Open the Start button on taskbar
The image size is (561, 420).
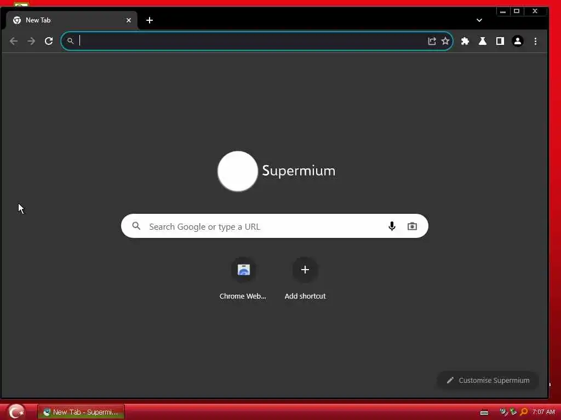coord(16,411)
